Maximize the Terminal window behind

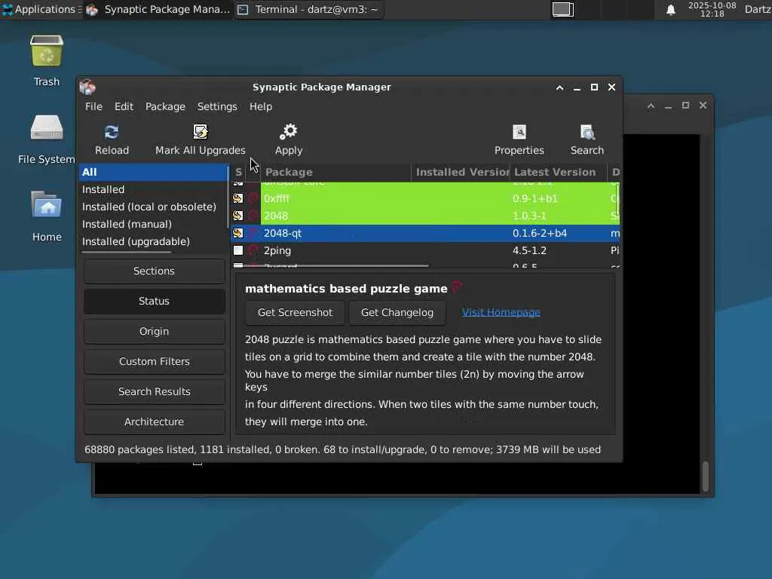point(685,106)
